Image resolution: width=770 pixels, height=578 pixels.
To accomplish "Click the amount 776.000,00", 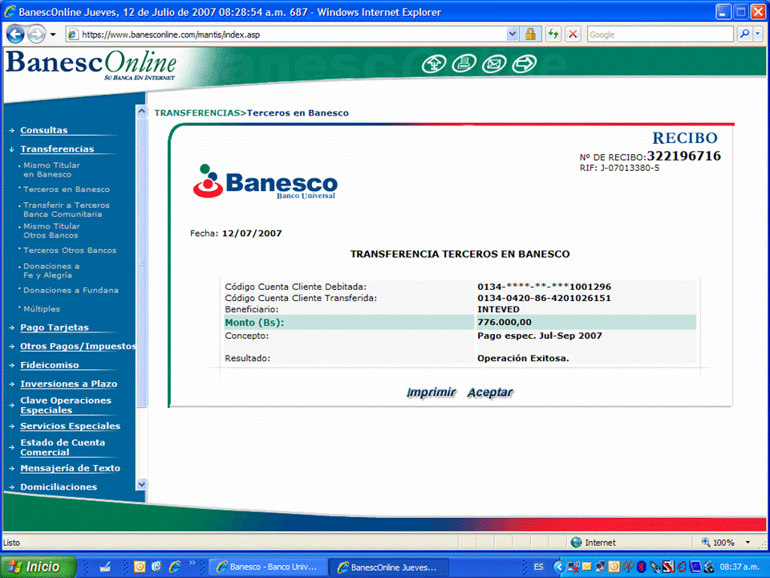I will (505, 323).
